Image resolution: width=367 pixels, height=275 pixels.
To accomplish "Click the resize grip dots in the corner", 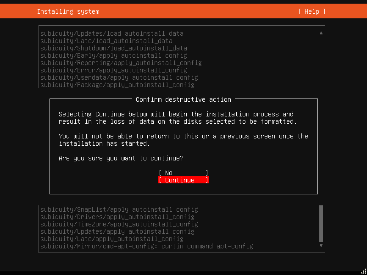I will point(363,271).
